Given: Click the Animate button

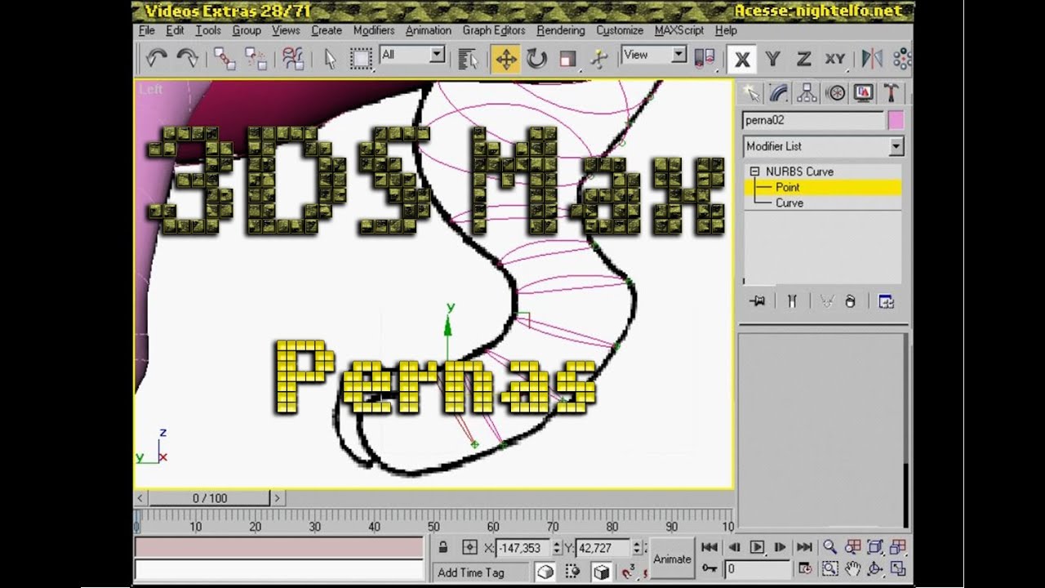Looking at the screenshot, I should point(672,559).
